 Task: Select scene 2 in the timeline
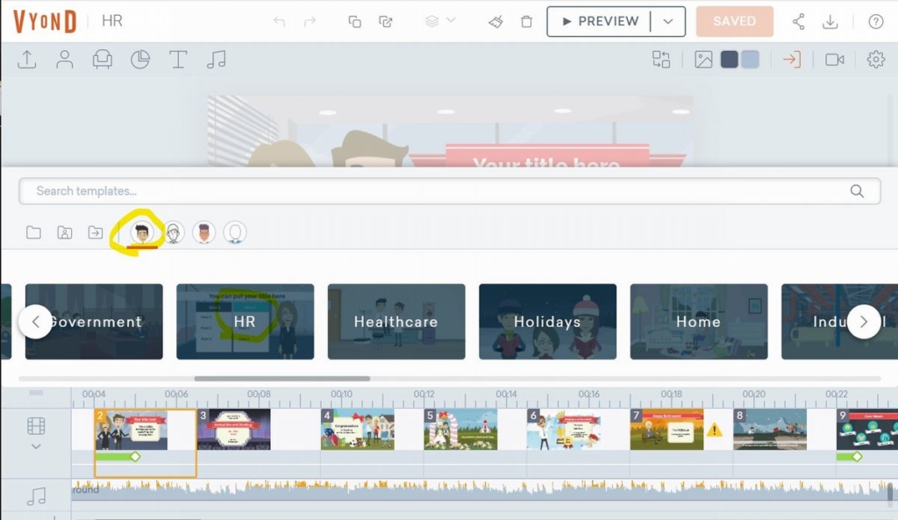132,430
